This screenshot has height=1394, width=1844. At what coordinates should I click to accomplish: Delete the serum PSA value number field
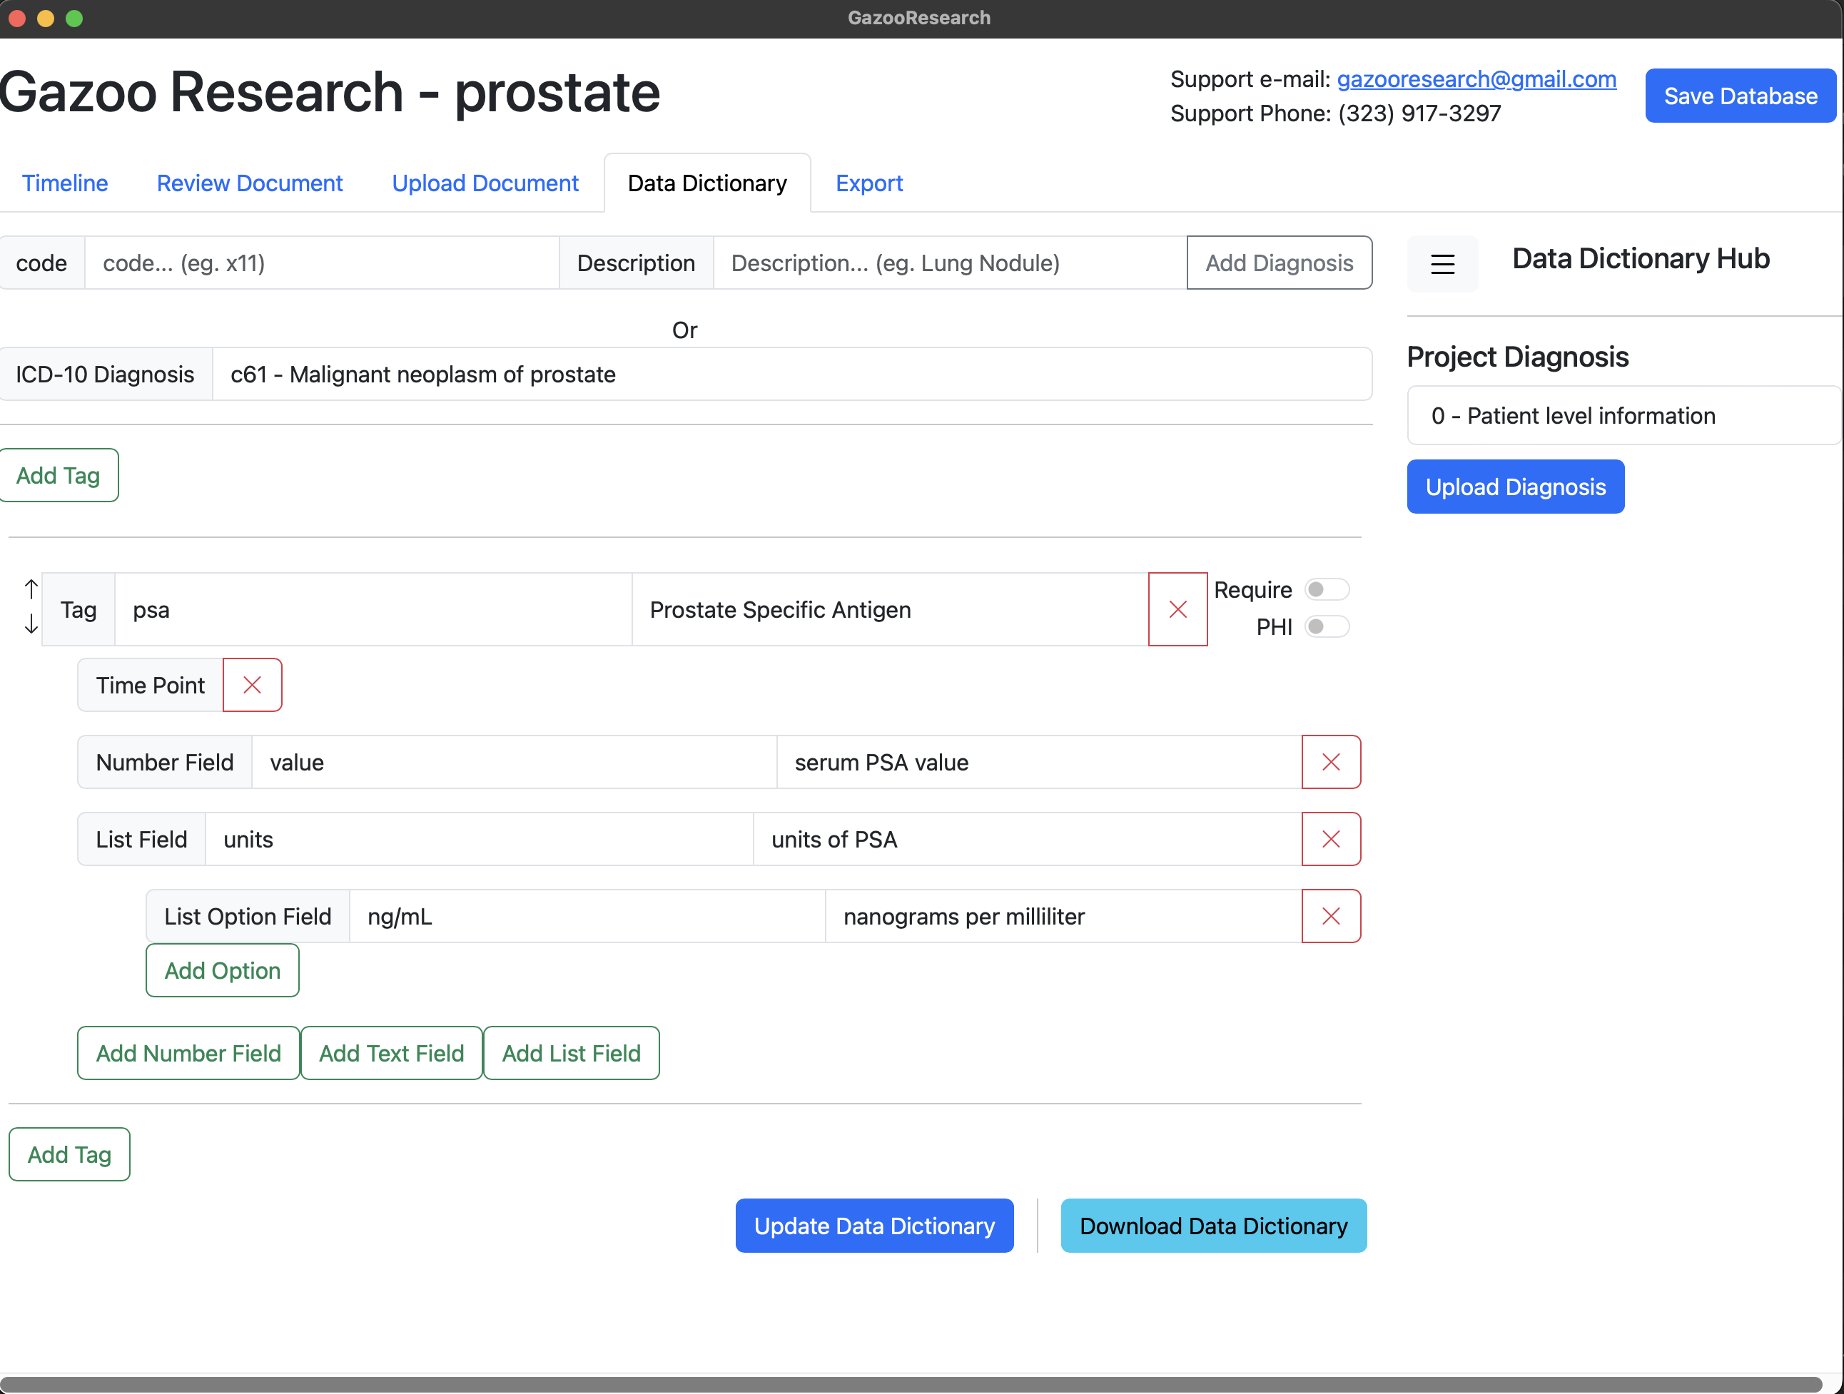(1330, 762)
